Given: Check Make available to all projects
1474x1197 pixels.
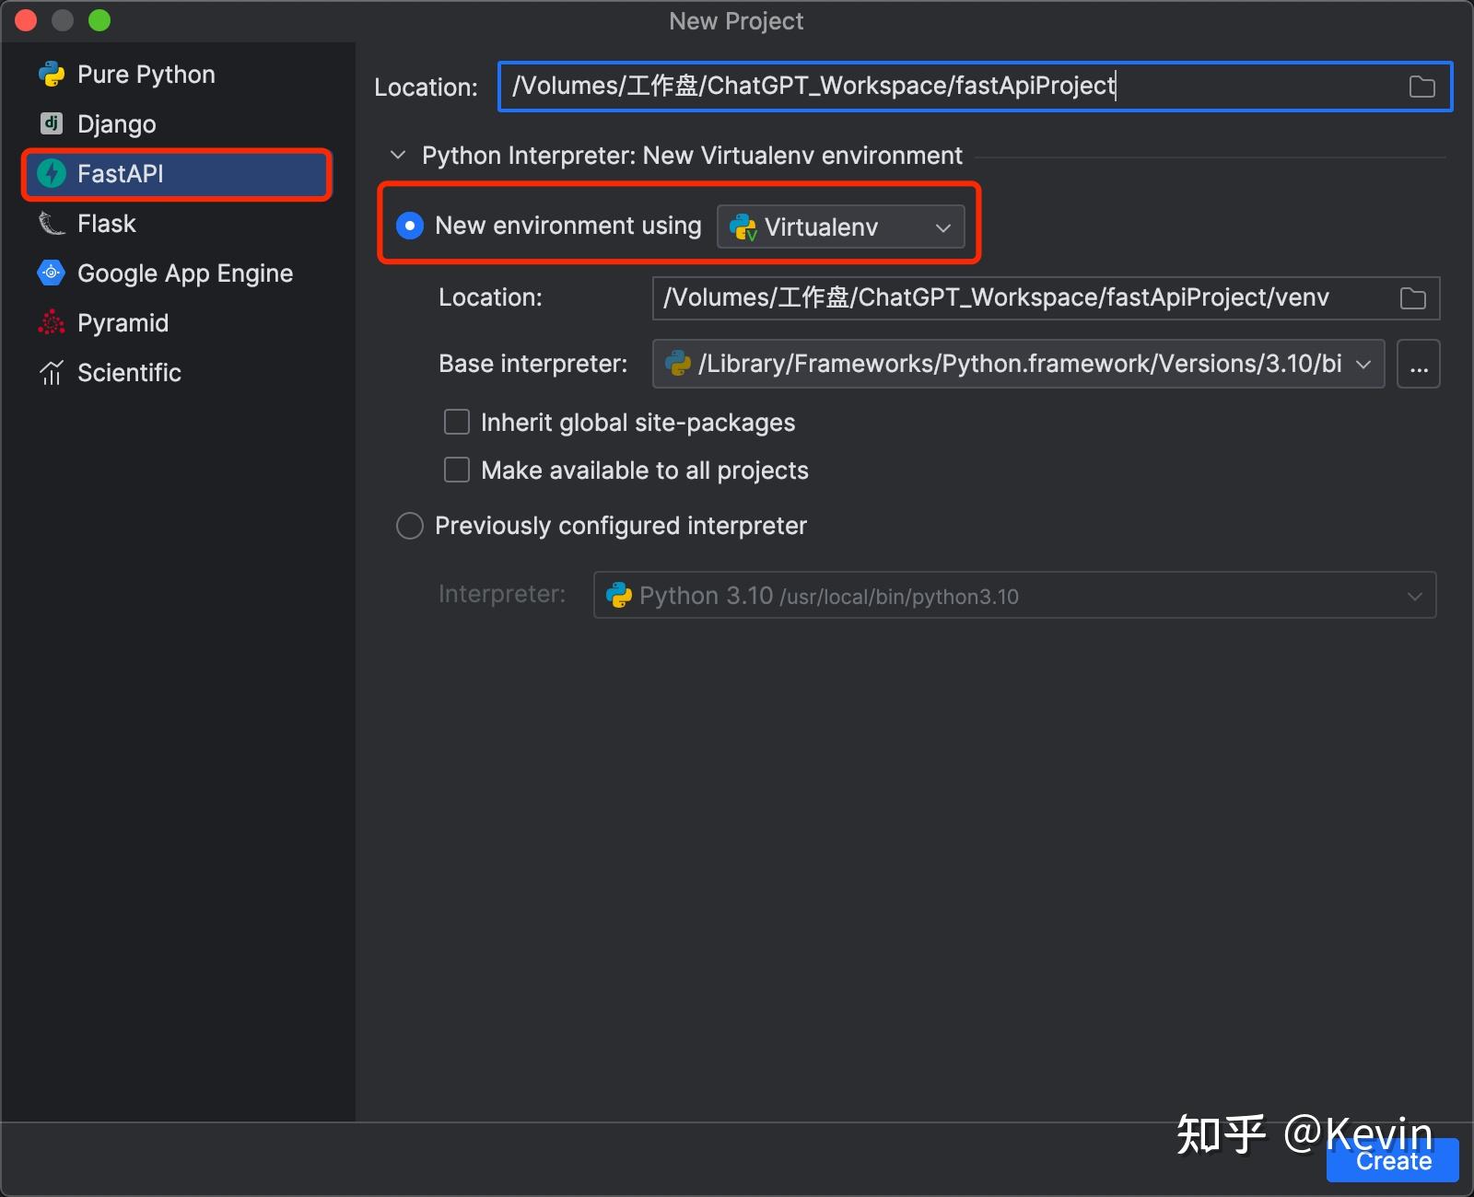Looking at the screenshot, I should point(457,471).
